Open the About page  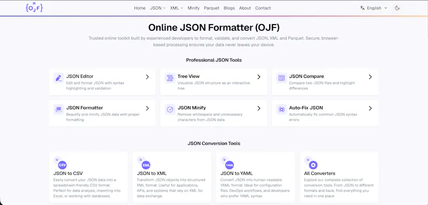point(245,8)
